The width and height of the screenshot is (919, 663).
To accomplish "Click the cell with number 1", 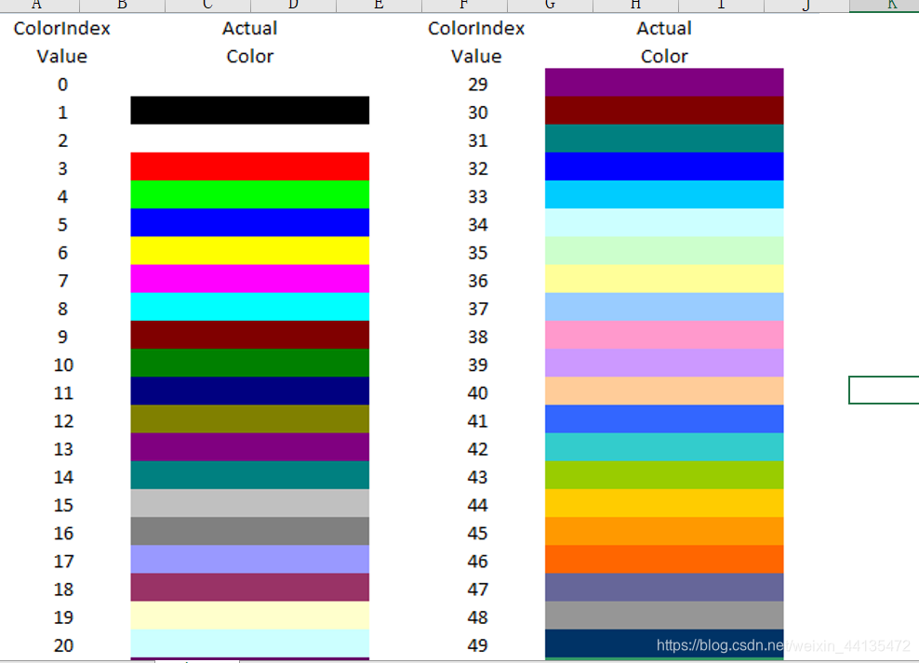I will click(62, 113).
